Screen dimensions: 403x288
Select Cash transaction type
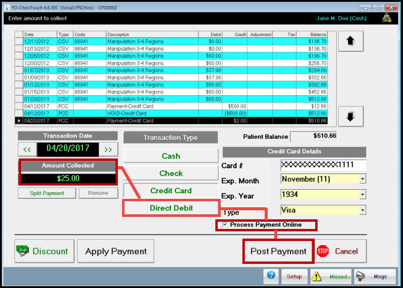coord(171,156)
